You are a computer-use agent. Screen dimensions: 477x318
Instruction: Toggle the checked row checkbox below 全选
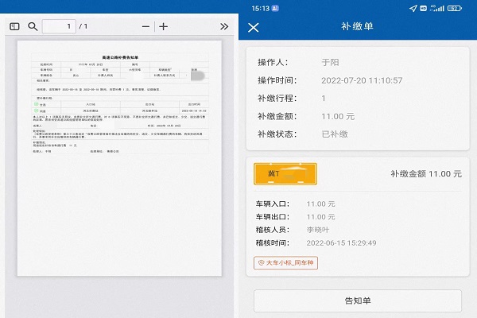(x=37, y=111)
